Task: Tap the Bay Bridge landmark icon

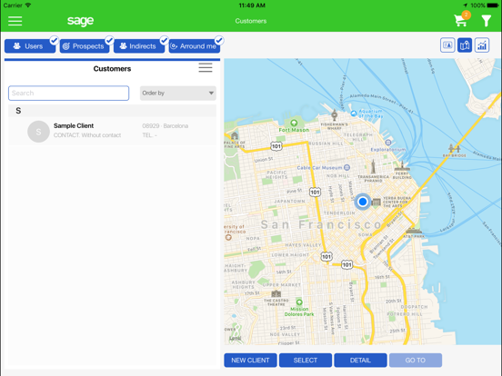Action: (455, 148)
